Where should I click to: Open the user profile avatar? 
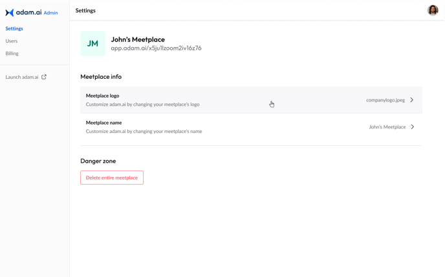[433, 10]
